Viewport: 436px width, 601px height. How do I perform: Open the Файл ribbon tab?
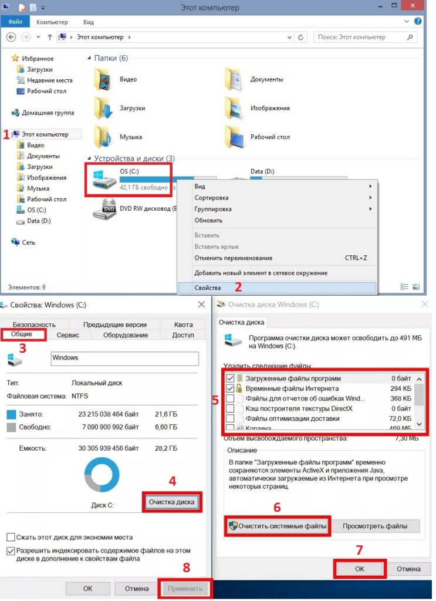[15, 22]
